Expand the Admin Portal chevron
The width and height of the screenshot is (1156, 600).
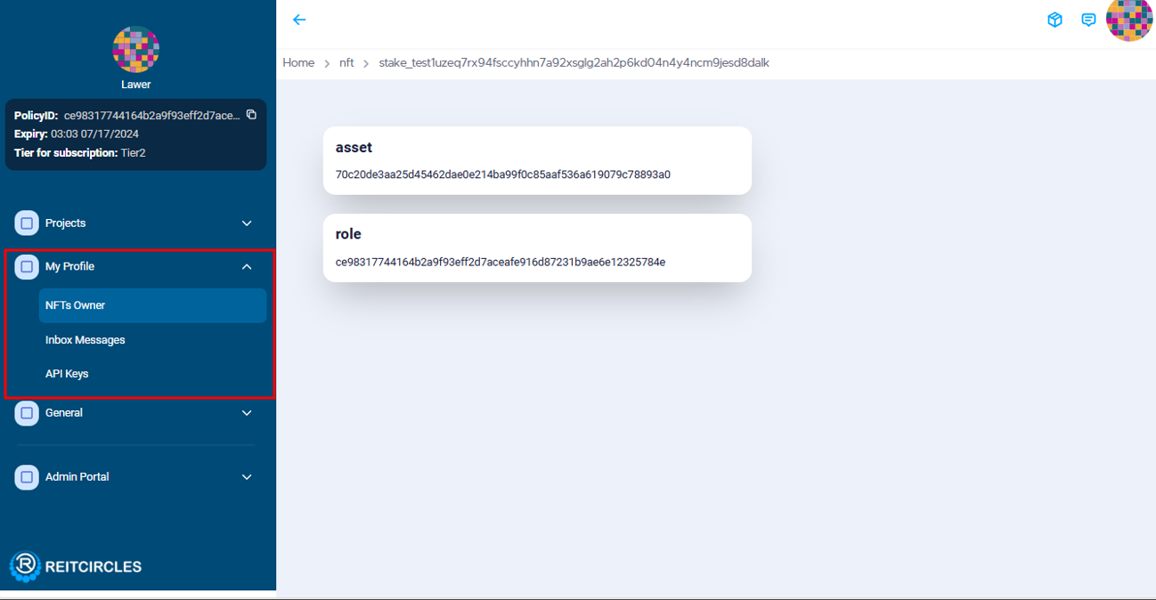click(x=247, y=477)
